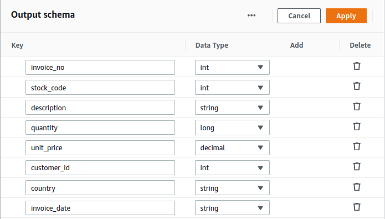Delete the unit_price row
Screen dimensions: 385x219
(x=357, y=146)
